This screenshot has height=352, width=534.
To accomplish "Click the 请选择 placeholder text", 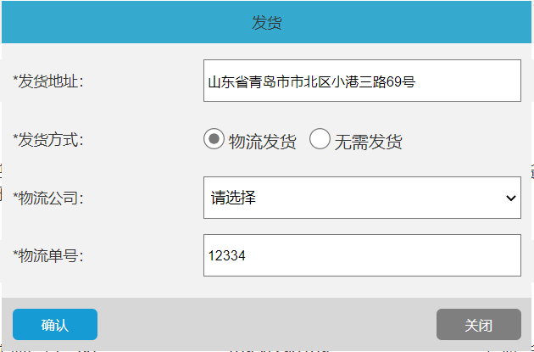I will click(234, 198).
